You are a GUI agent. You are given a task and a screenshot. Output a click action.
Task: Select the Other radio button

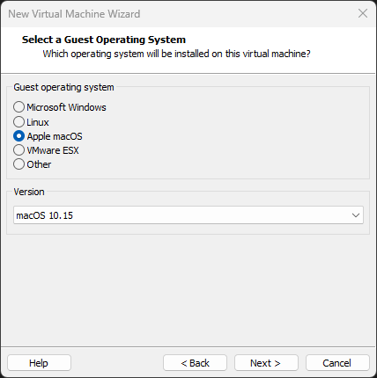18,164
